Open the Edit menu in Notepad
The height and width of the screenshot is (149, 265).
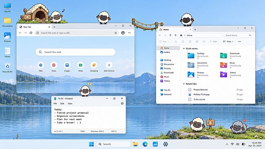(x=62, y=103)
